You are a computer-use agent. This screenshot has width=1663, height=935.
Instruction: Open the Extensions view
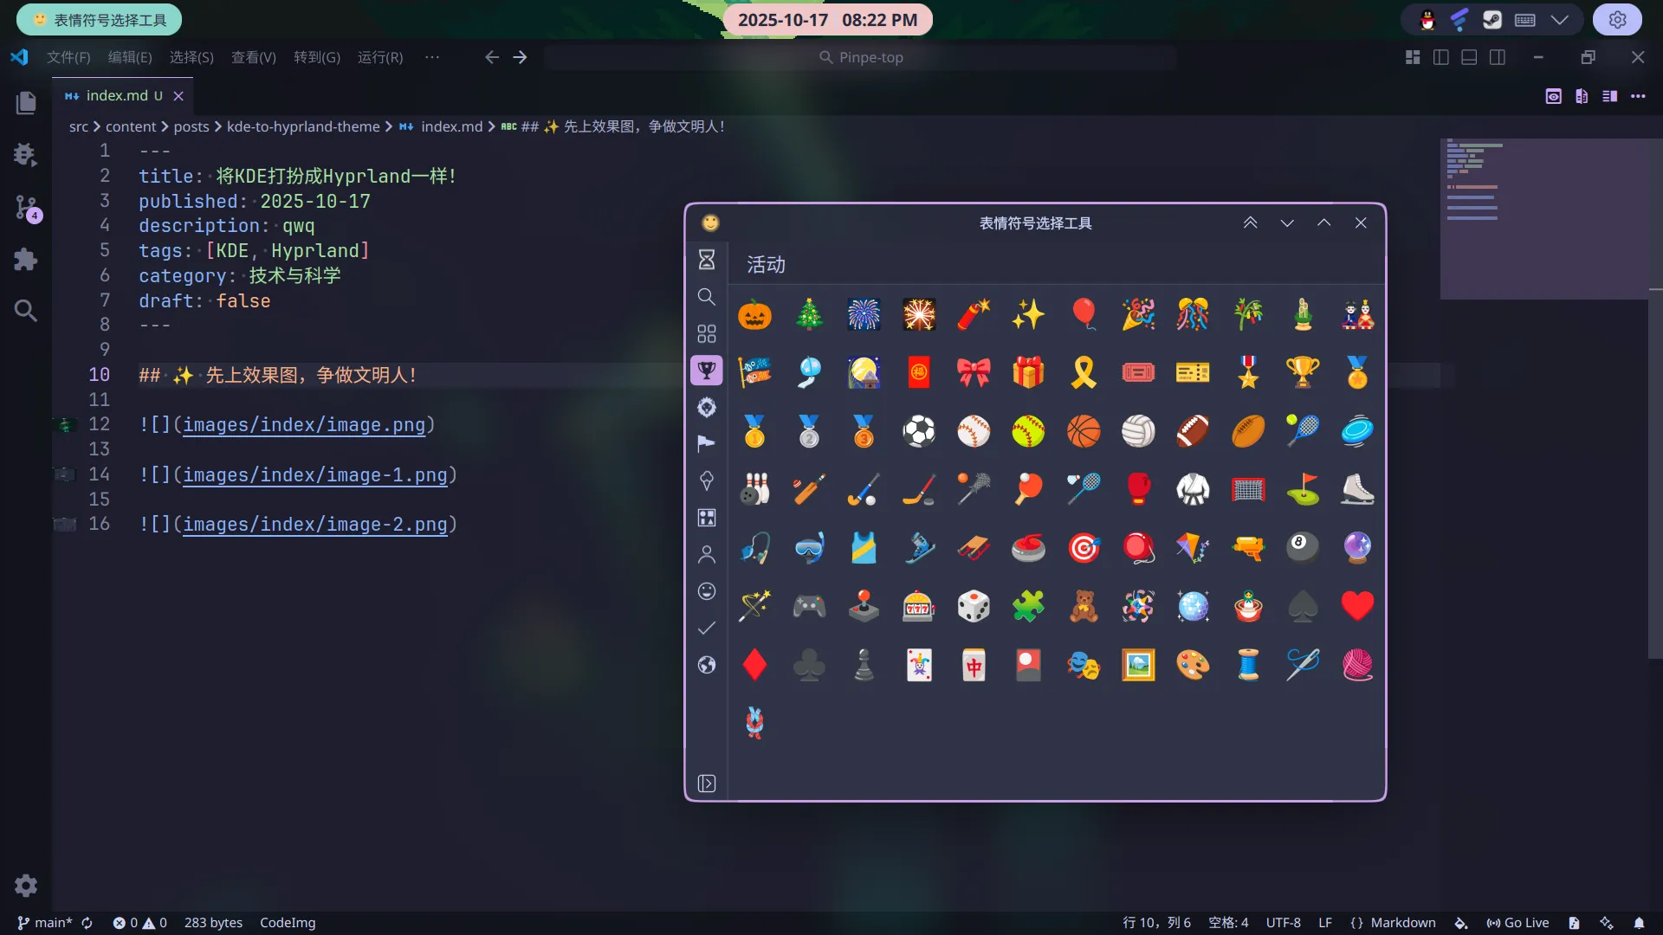click(26, 259)
